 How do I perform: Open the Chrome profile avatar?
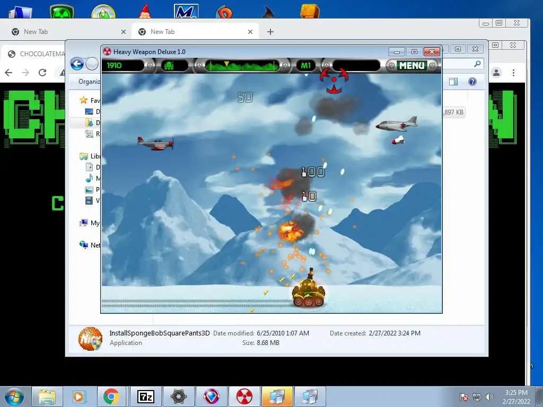(x=496, y=73)
